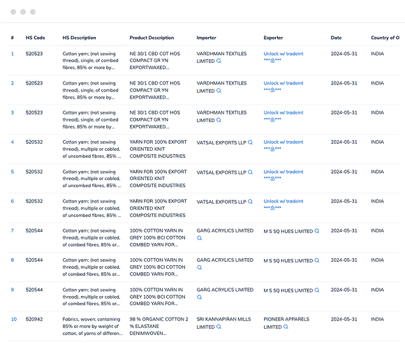Click NE 30/1 CBD COT HOS description row 2

click(x=155, y=90)
